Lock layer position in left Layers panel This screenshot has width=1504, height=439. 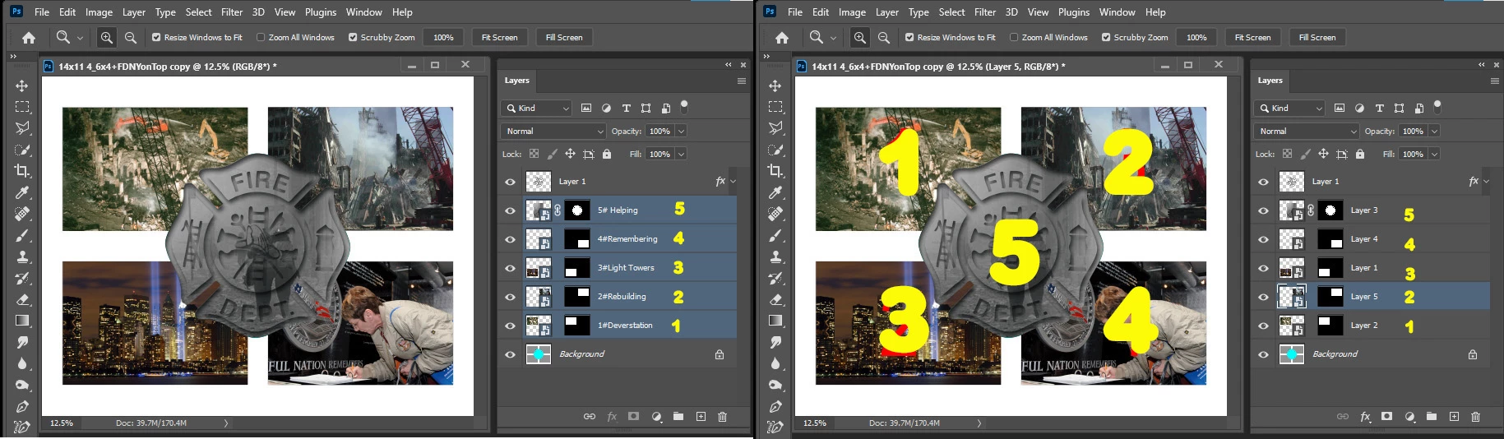570,154
